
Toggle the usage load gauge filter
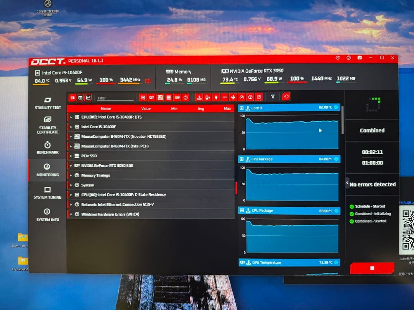pyautogui.click(x=250, y=98)
